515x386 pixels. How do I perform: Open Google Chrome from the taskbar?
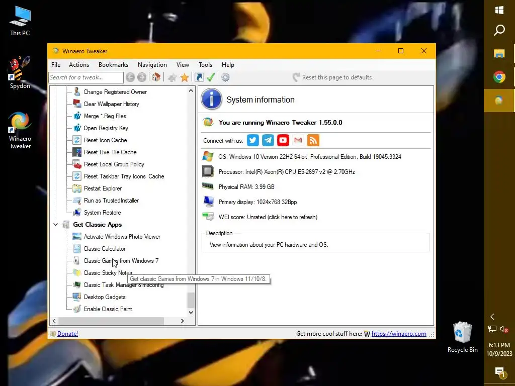click(x=499, y=77)
